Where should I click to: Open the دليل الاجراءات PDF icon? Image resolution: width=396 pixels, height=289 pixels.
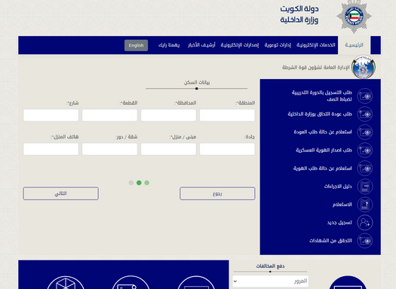click(x=364, y=187)
